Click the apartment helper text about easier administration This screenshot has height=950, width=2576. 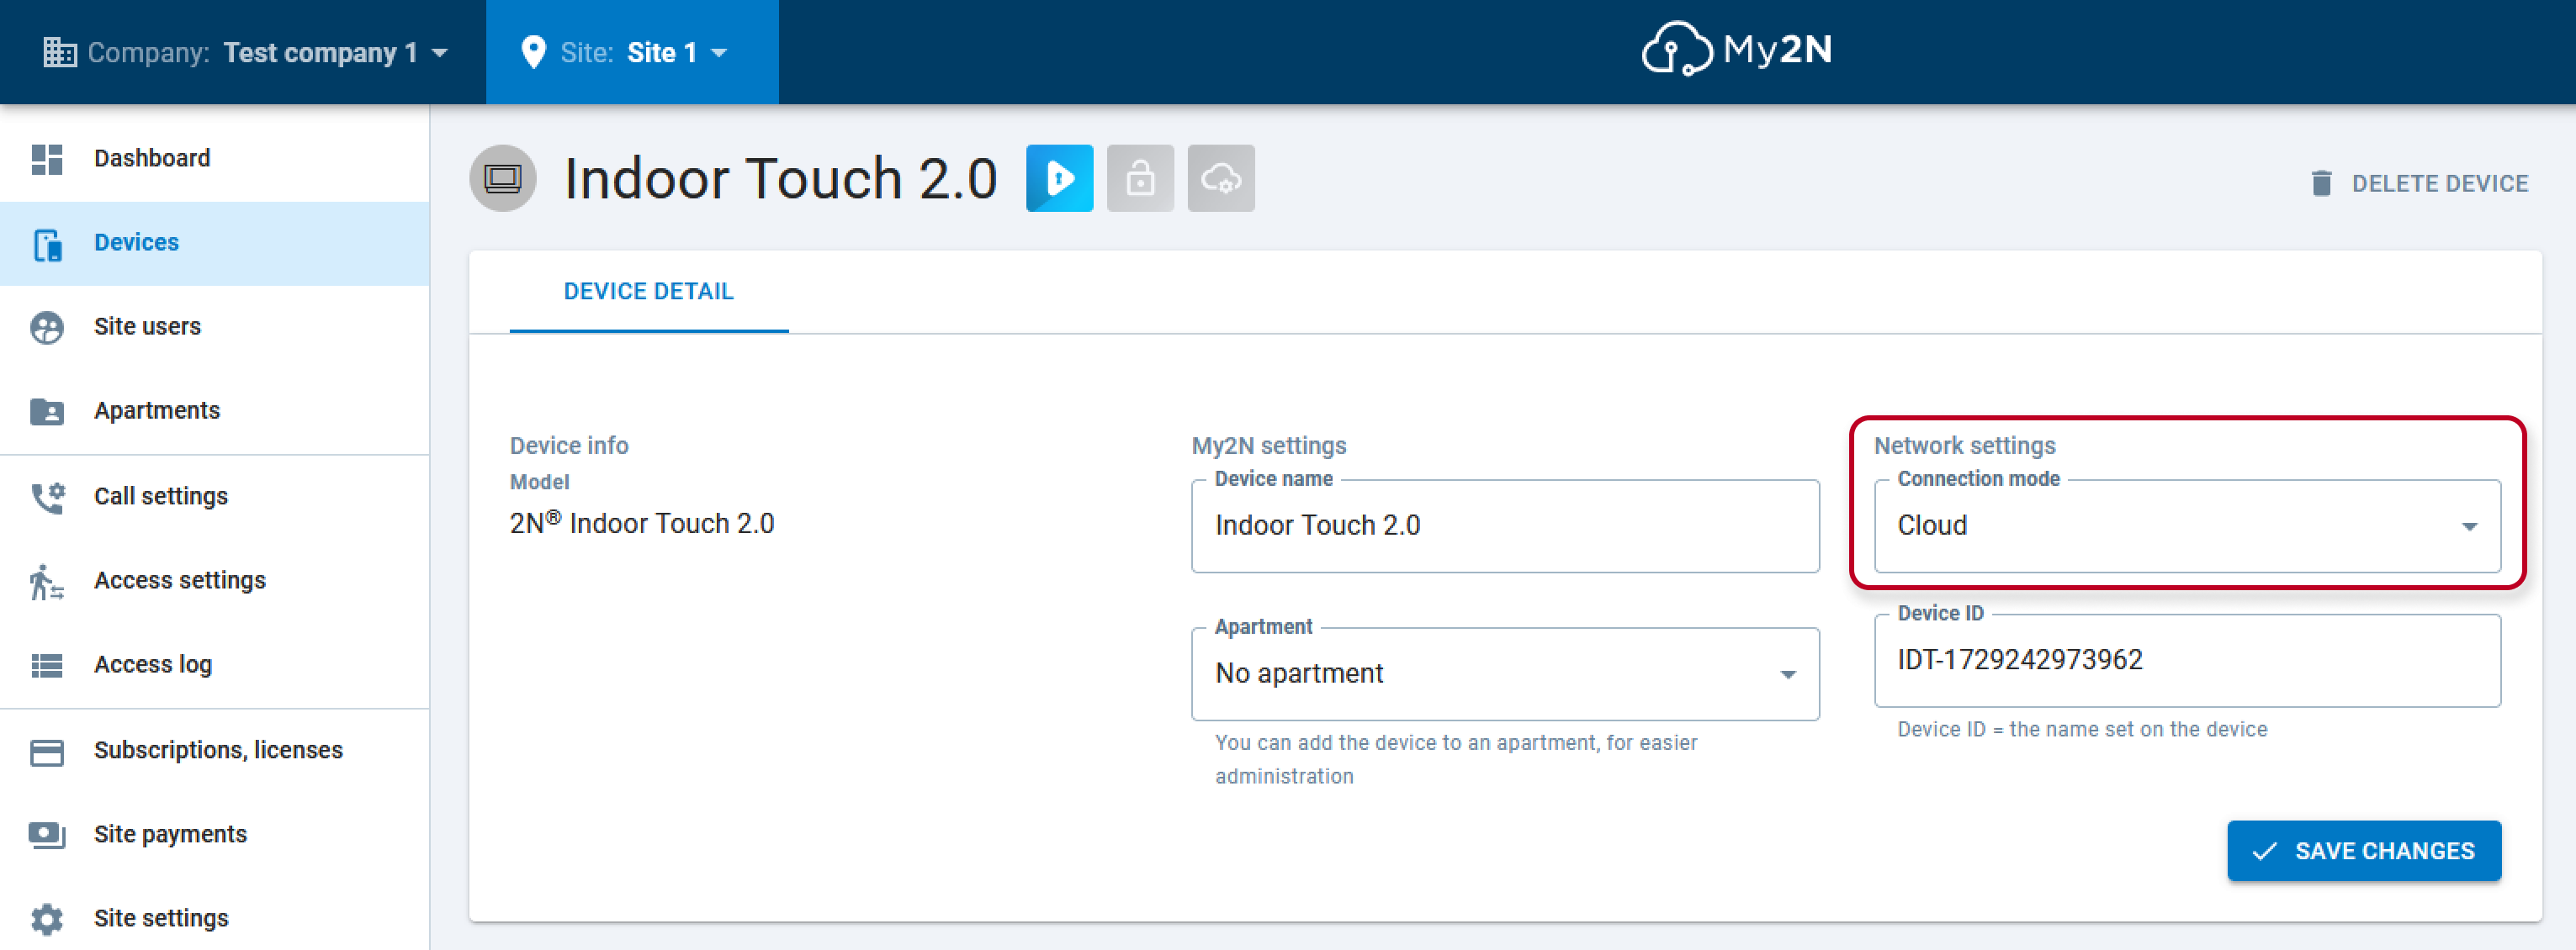tap(1456, 760)
